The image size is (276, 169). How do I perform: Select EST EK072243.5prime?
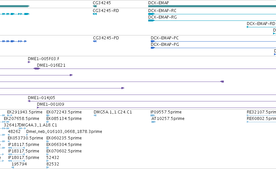64,112
